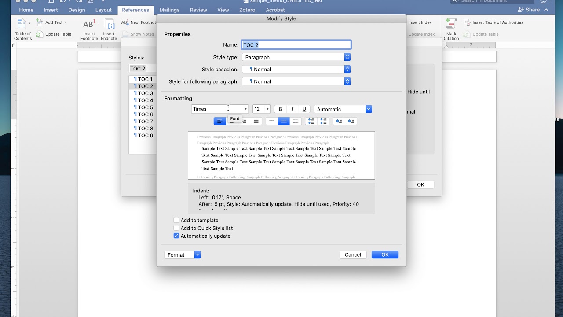Switch to View ribbon tab
This screenshot has height=317, width=563.
click(x=223, y=10)
